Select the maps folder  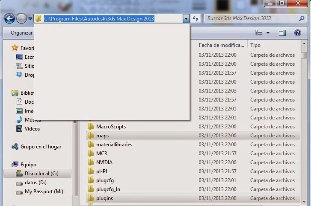point(193,136)
